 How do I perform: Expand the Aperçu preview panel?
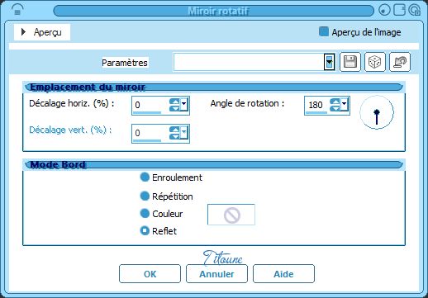pos(42,32)
